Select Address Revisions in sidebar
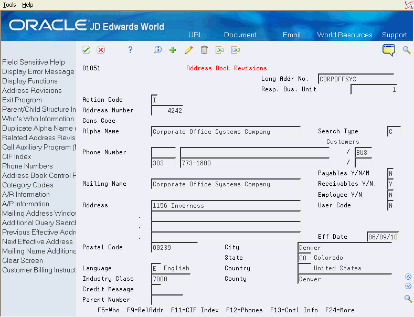This screenshot has width=414, height=317. pos(32,91)
